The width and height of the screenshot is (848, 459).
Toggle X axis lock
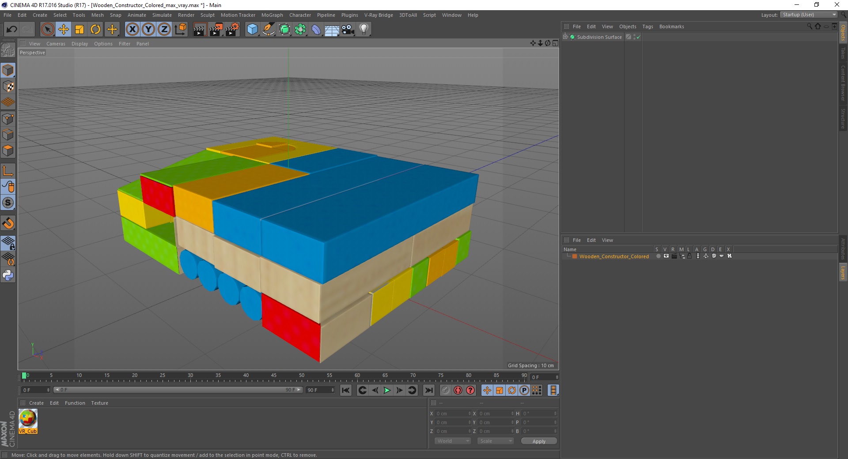132,30
